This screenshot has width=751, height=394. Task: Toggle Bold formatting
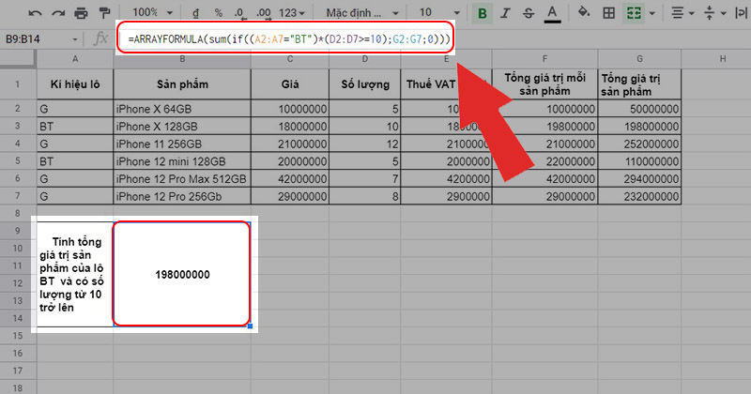(483, 13)
